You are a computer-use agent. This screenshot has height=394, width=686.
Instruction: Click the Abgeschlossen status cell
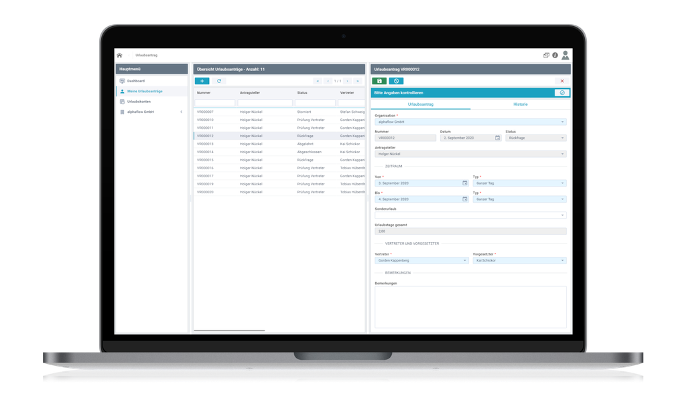click(310, 152)
